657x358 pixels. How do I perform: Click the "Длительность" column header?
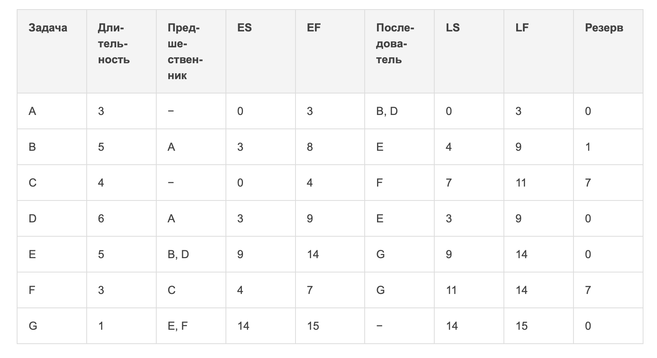[114, 44]
